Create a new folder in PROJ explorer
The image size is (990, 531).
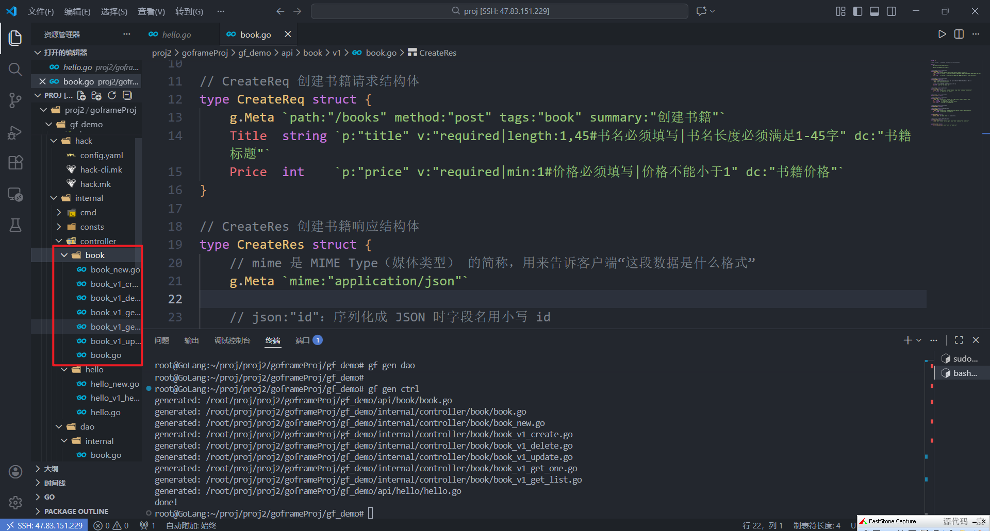tap(96, 95)
